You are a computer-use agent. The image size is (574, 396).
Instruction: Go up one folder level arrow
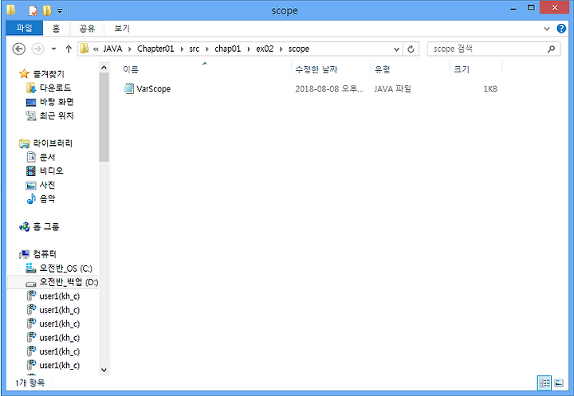pos(69,49)
